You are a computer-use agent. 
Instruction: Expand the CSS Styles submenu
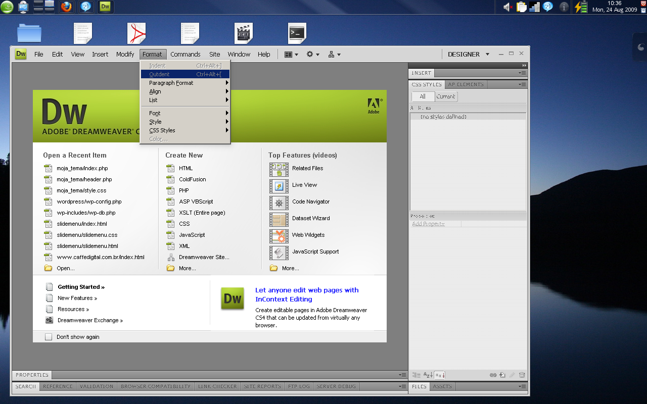186,130
